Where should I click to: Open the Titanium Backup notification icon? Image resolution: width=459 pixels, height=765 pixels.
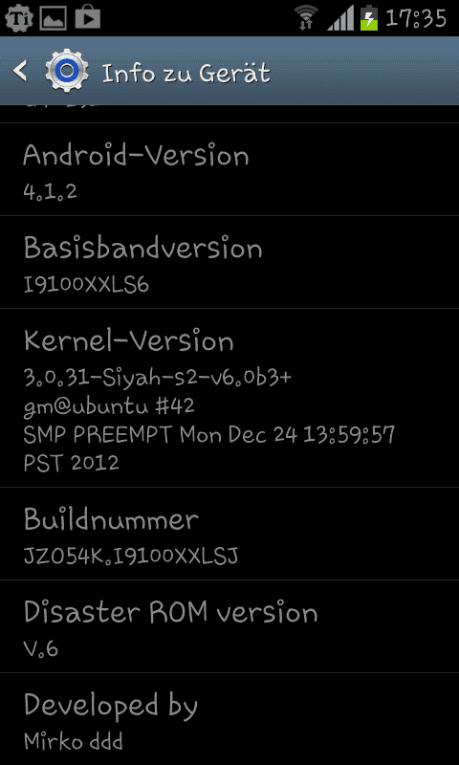[18, 18]
